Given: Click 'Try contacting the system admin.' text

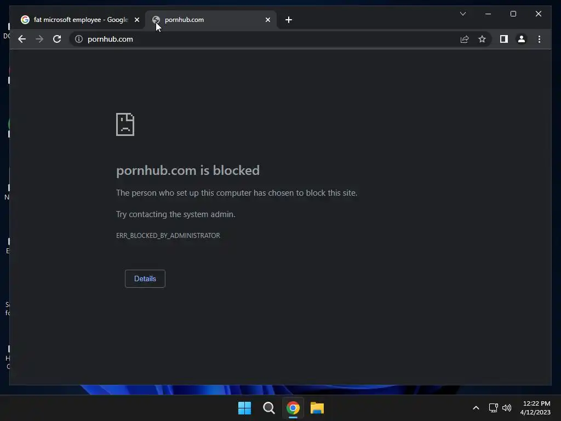Looking at the screenshot, I should [x=175, y=214].
